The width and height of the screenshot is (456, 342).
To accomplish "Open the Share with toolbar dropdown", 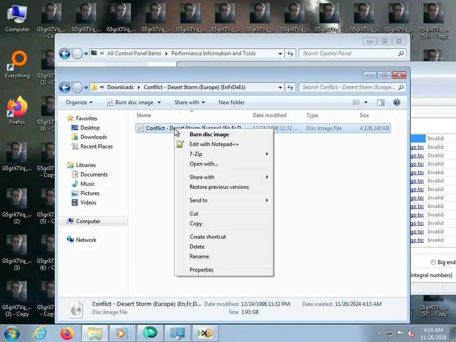I will tap(190, 102).
